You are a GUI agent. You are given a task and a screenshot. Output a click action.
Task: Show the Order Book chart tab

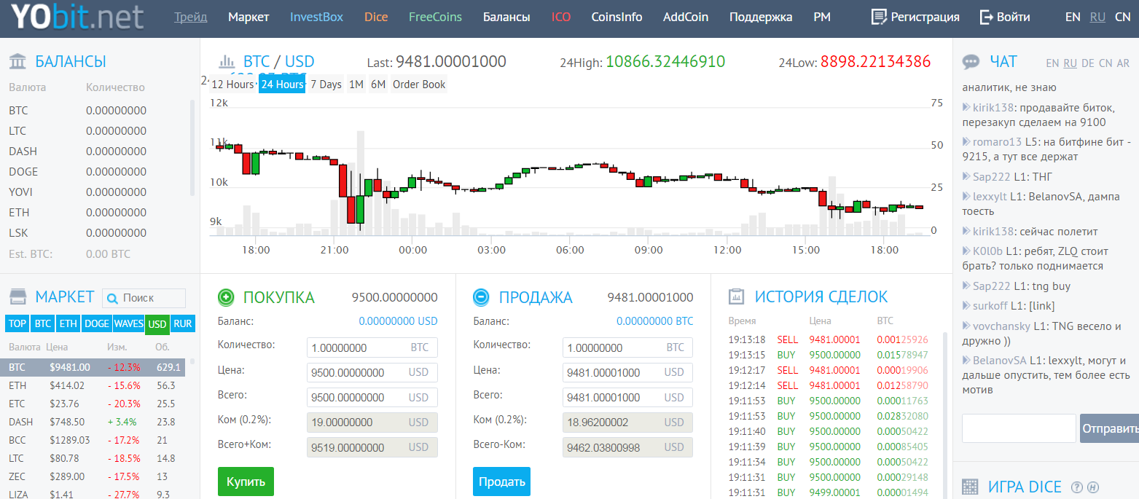(419, 85)
